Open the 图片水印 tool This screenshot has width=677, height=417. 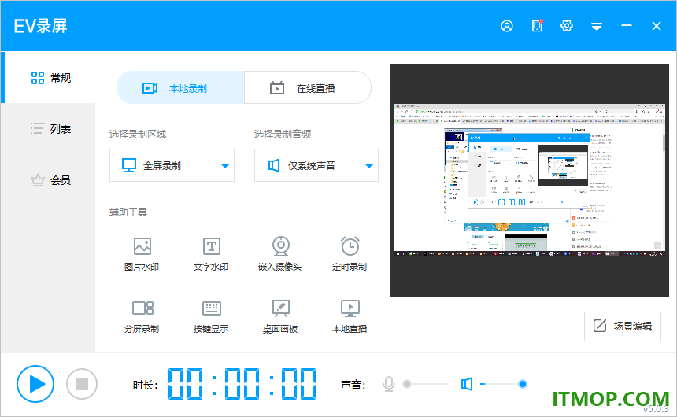(142, 254)
